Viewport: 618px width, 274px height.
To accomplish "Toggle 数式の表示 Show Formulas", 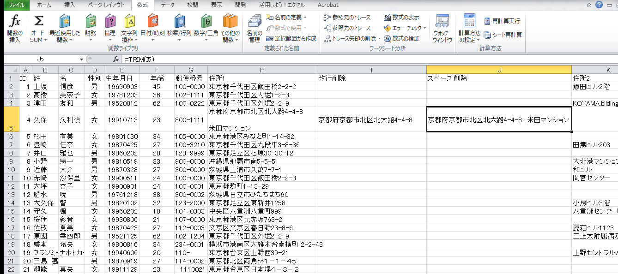I will click(x=401, y=18).
